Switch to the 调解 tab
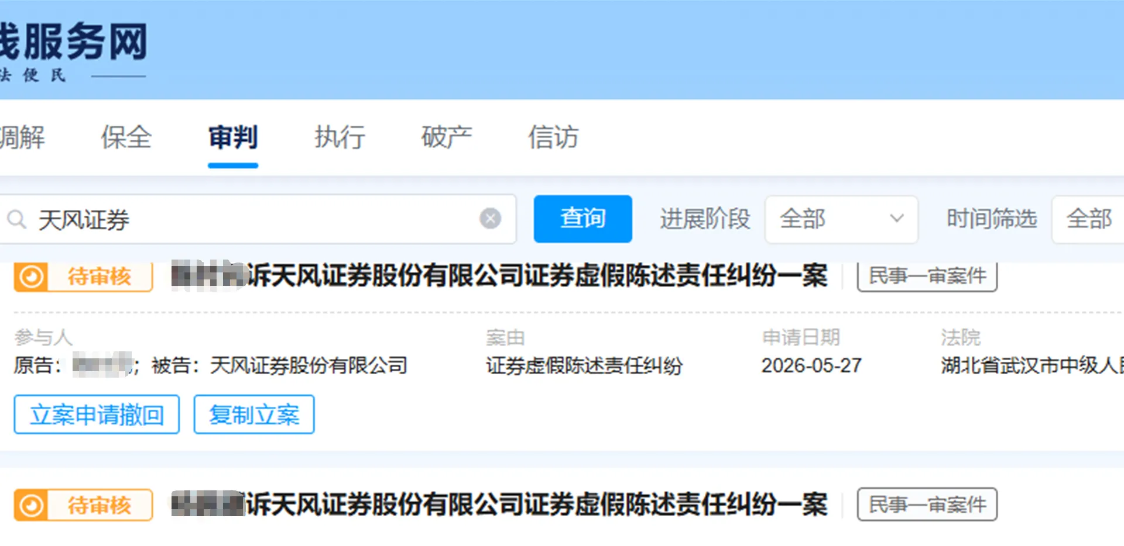 [x=22, y=138]
